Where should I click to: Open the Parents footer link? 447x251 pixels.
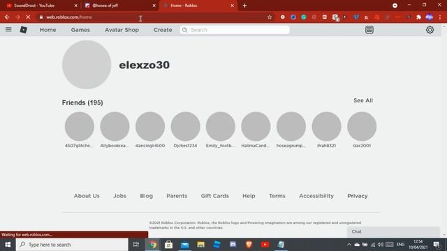177,196
